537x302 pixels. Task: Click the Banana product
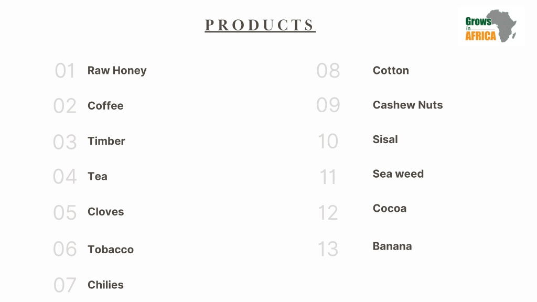point(392,246)
